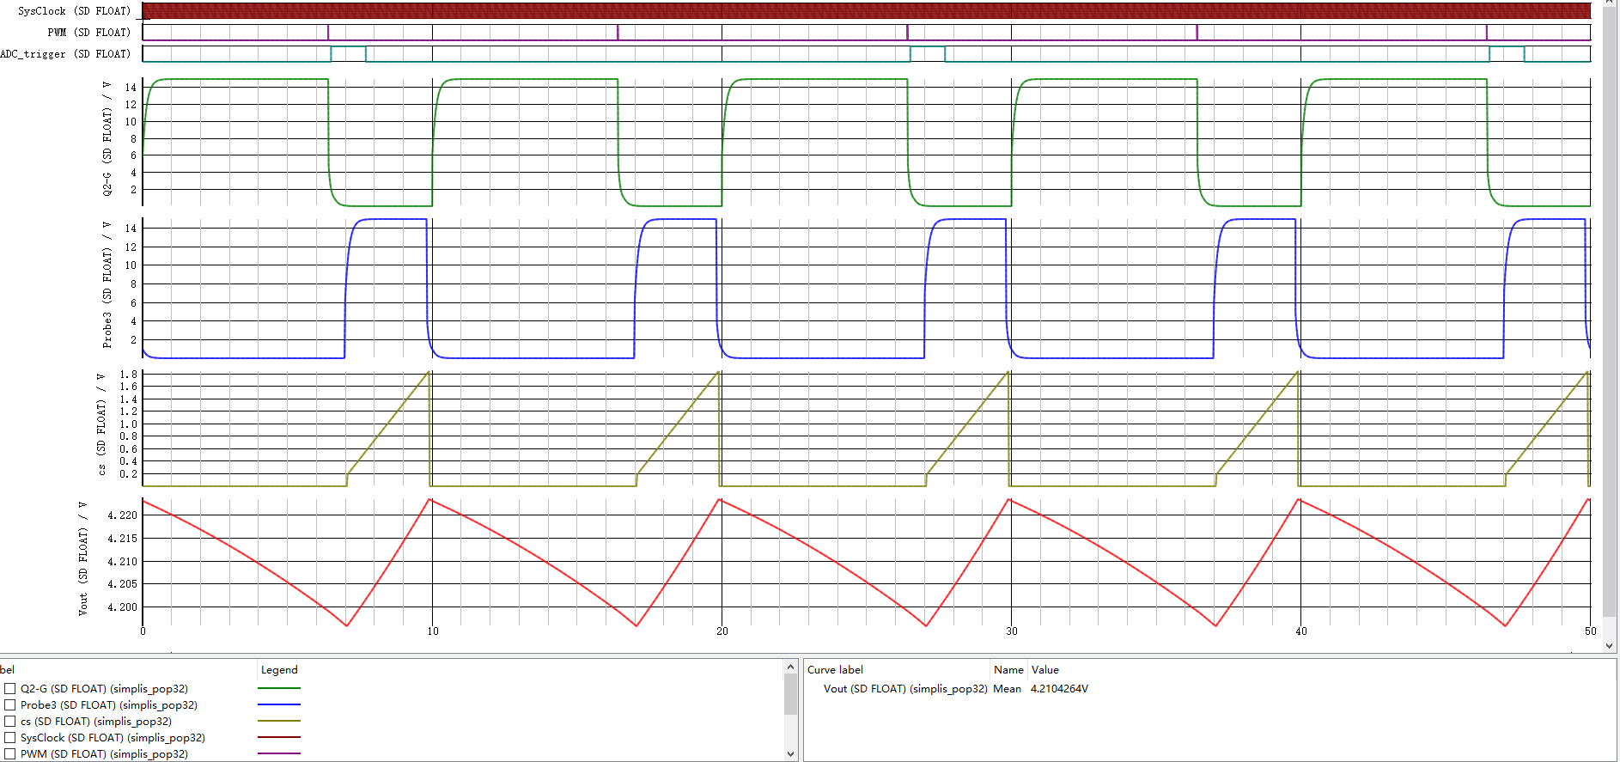Click the x-axis tick label 10
Screen dimensions: 1620x762
(x=433, y=631)
